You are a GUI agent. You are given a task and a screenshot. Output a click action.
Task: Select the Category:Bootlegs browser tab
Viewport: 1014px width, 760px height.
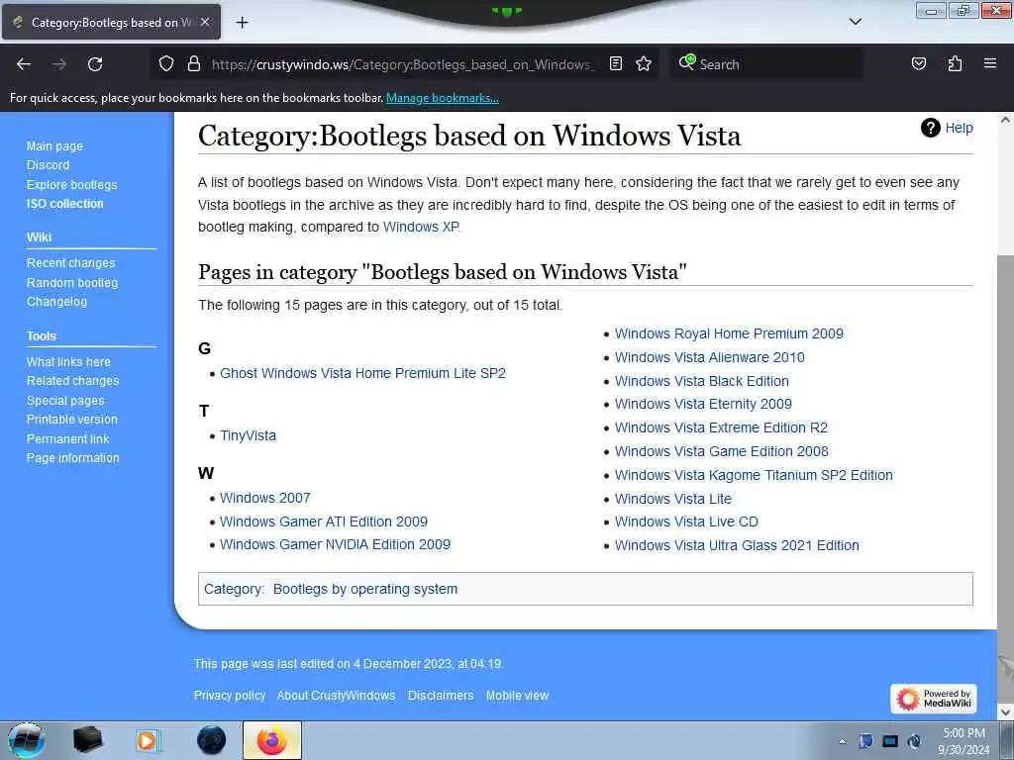click(x=111, y=22)
